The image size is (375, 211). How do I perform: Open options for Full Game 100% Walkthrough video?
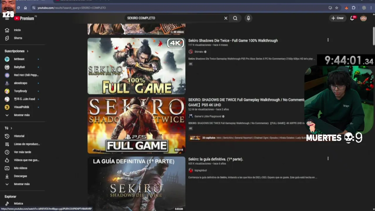[x=328, y=40]
